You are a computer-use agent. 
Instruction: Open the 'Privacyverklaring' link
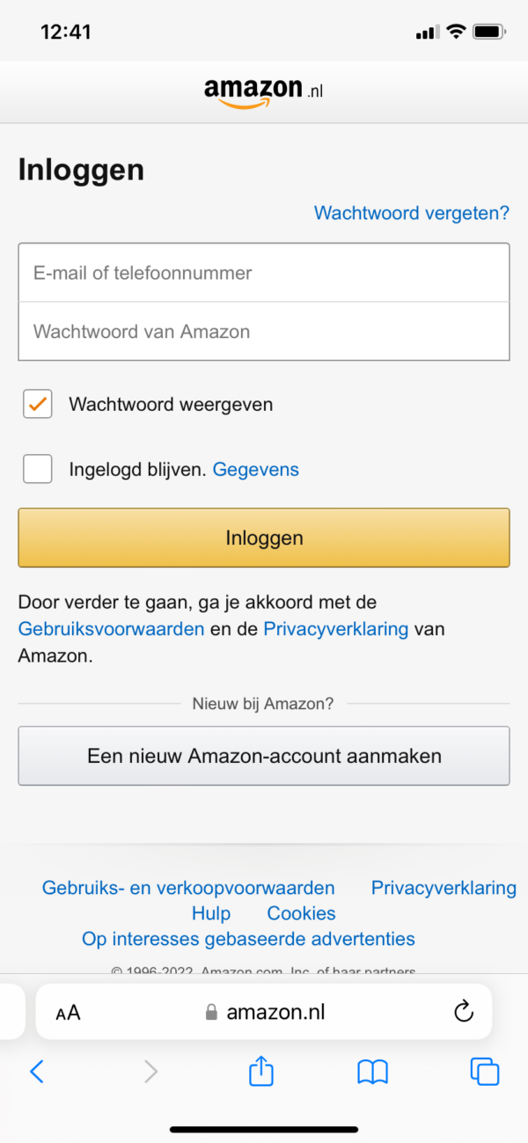337,628
